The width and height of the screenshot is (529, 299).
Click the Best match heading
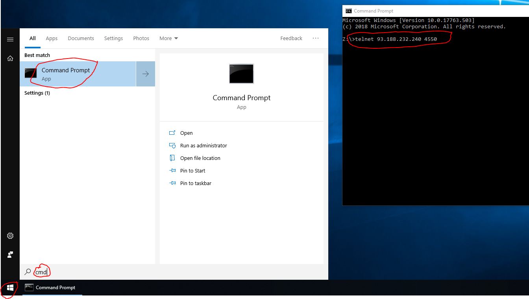click(x=37, y=55)
